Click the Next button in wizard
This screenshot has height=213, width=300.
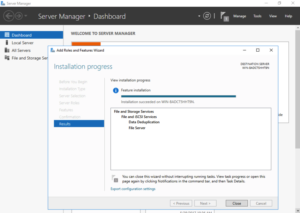205,203
